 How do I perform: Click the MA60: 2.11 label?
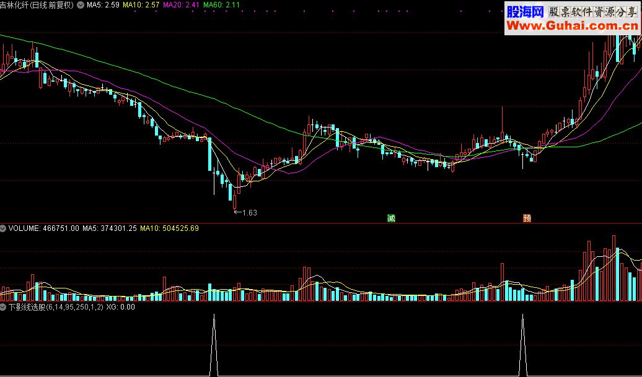pos(221,6)
